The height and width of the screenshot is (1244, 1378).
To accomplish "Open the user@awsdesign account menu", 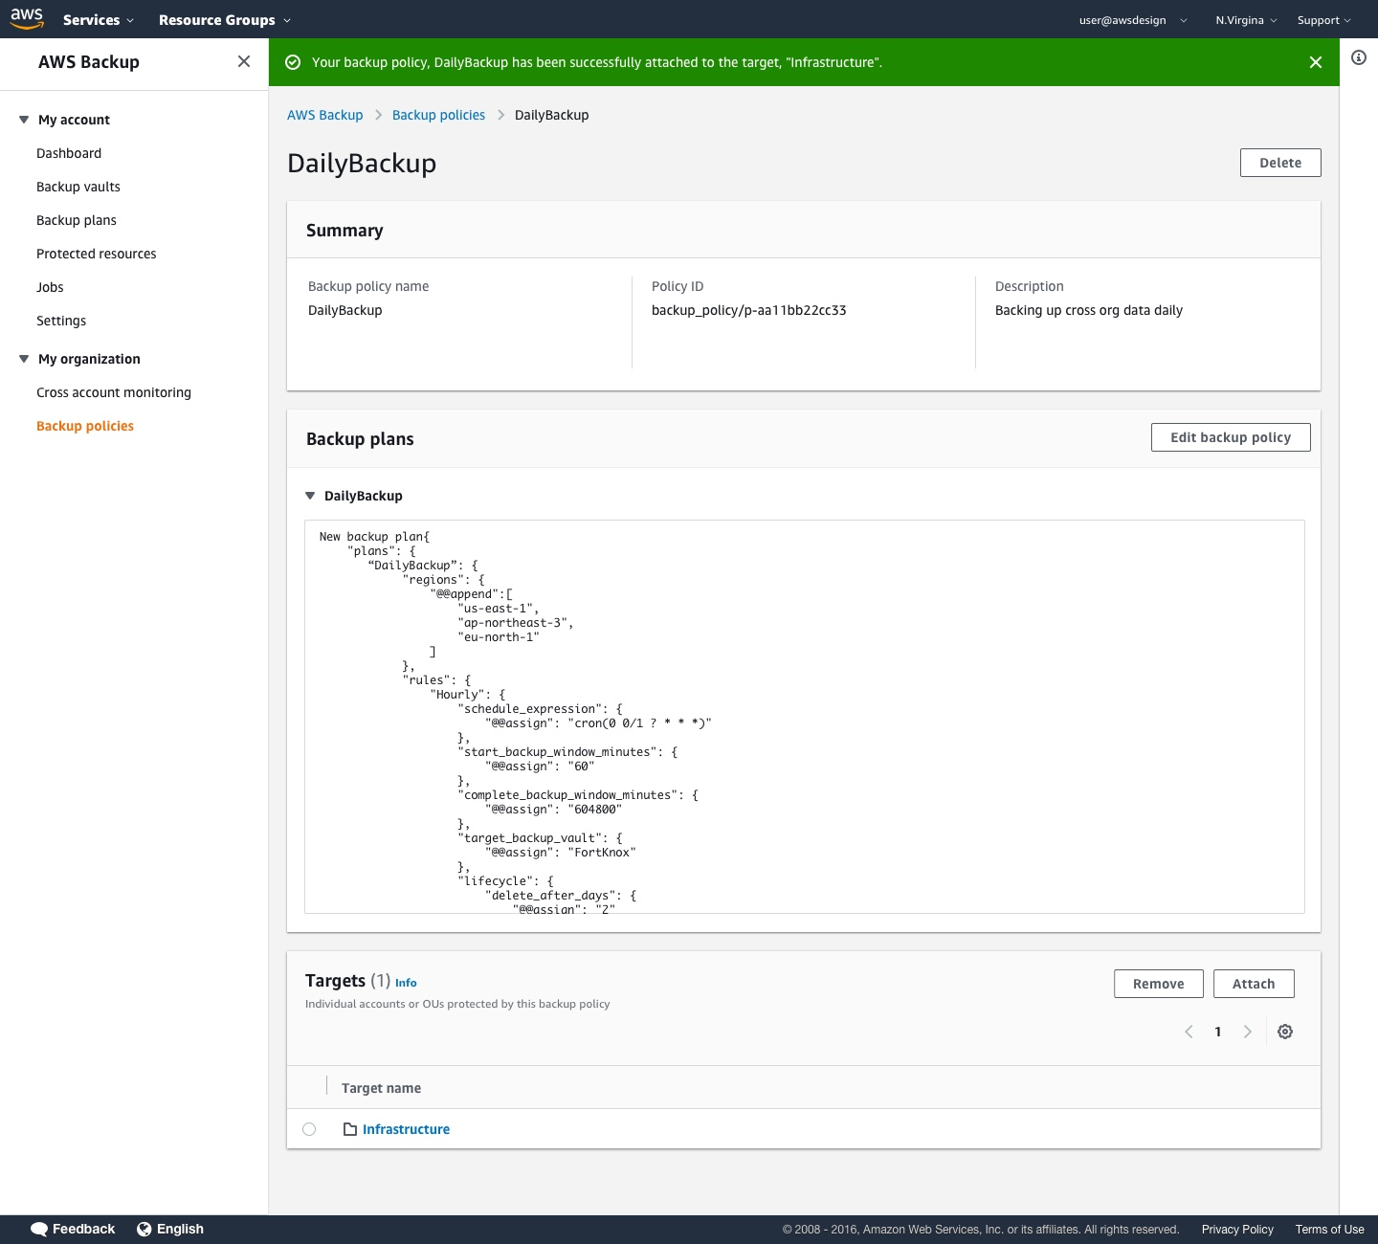I will click(1133, 20).
